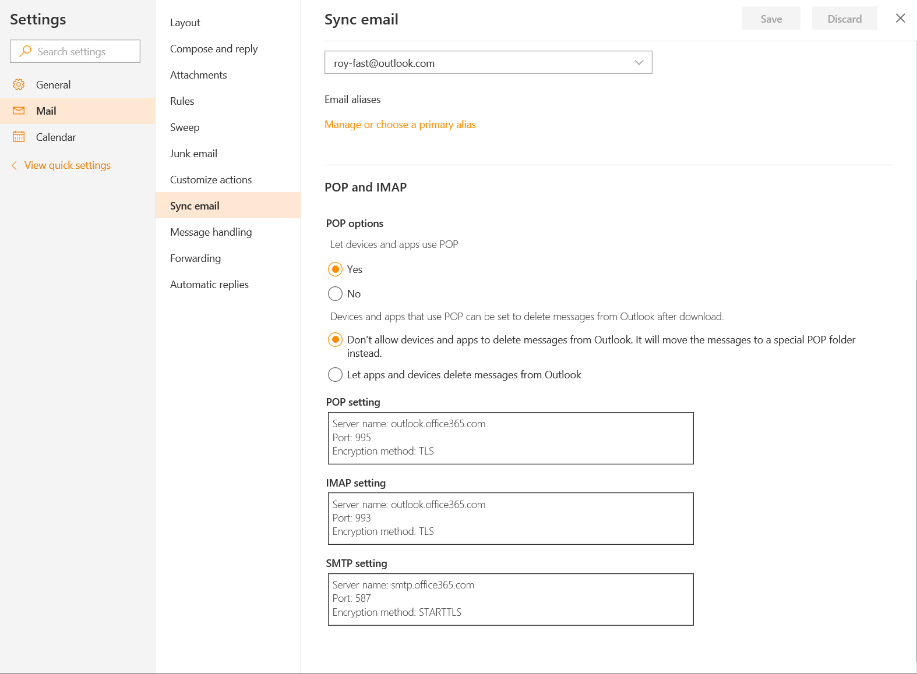
Task: Click the 'Email aliases' label
Action: click(x=352, y=100)
